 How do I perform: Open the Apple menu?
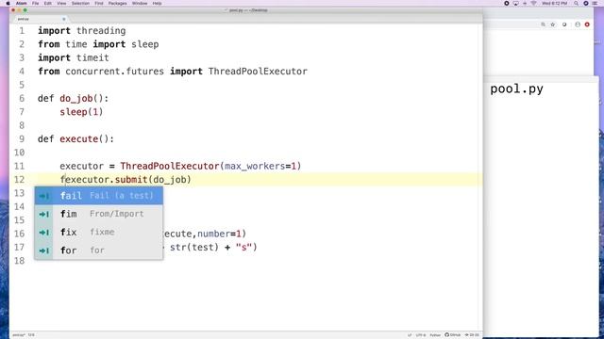(x=8, y=3)
